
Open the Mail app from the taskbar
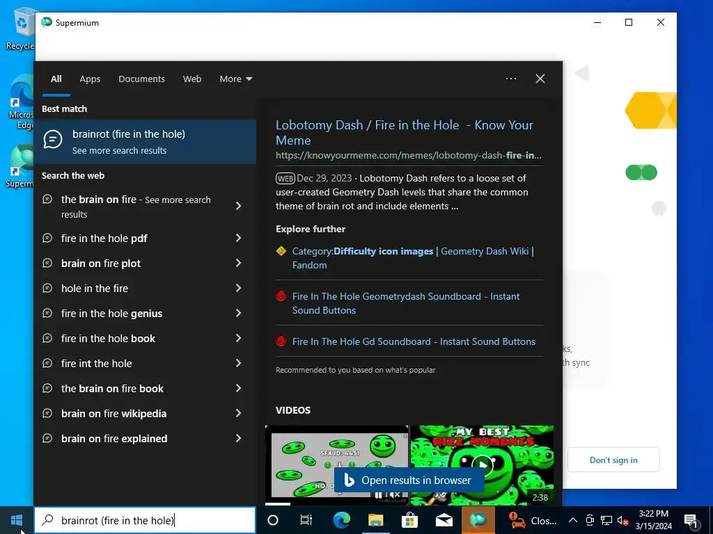tap(444, 520)
